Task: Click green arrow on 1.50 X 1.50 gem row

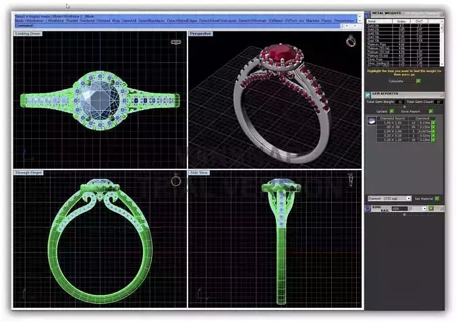Action: 433,123
